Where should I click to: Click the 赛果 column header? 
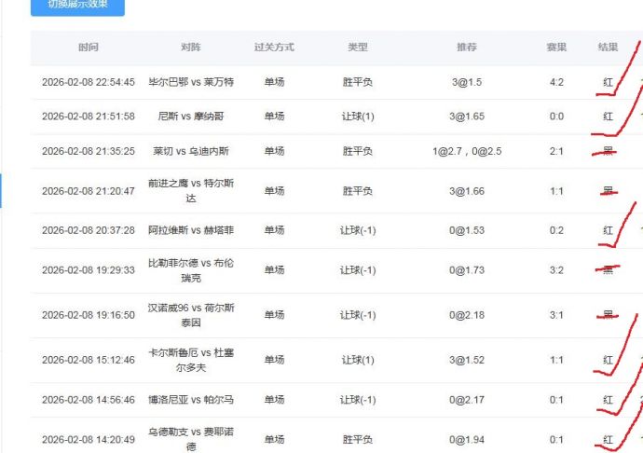click(x=556, y=48)
